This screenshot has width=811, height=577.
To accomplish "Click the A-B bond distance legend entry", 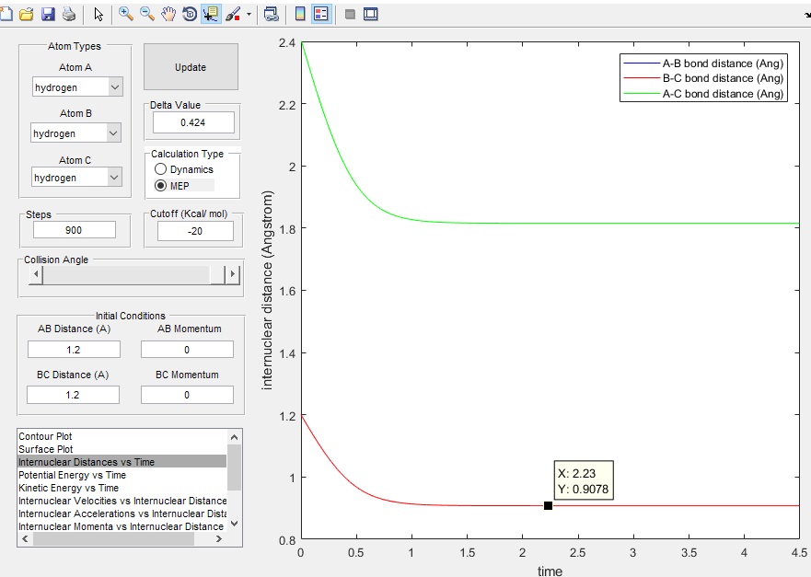I will point(703,63).
